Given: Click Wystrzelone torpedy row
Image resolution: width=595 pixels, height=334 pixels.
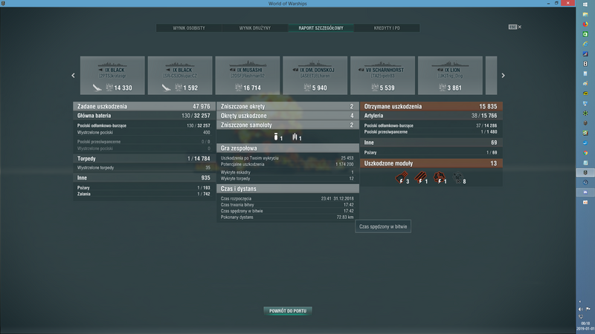Looking at the screenshot, I should (x=144, y=168).
